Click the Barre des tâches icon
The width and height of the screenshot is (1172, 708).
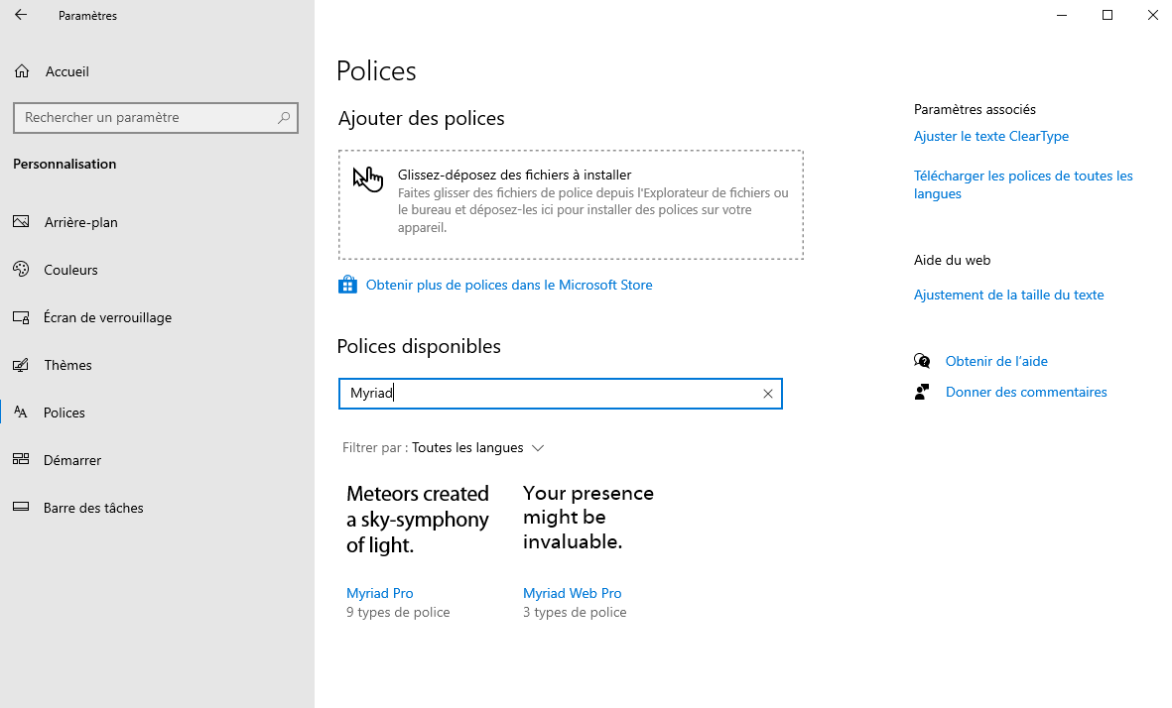pos(21,507)
